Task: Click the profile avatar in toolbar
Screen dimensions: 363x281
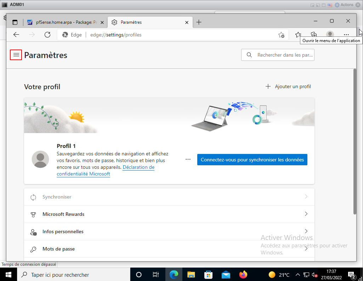Action: click(330, 35)
